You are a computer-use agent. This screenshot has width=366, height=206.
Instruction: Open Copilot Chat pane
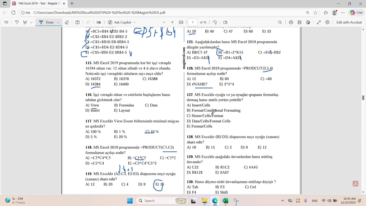pos(356,13)
